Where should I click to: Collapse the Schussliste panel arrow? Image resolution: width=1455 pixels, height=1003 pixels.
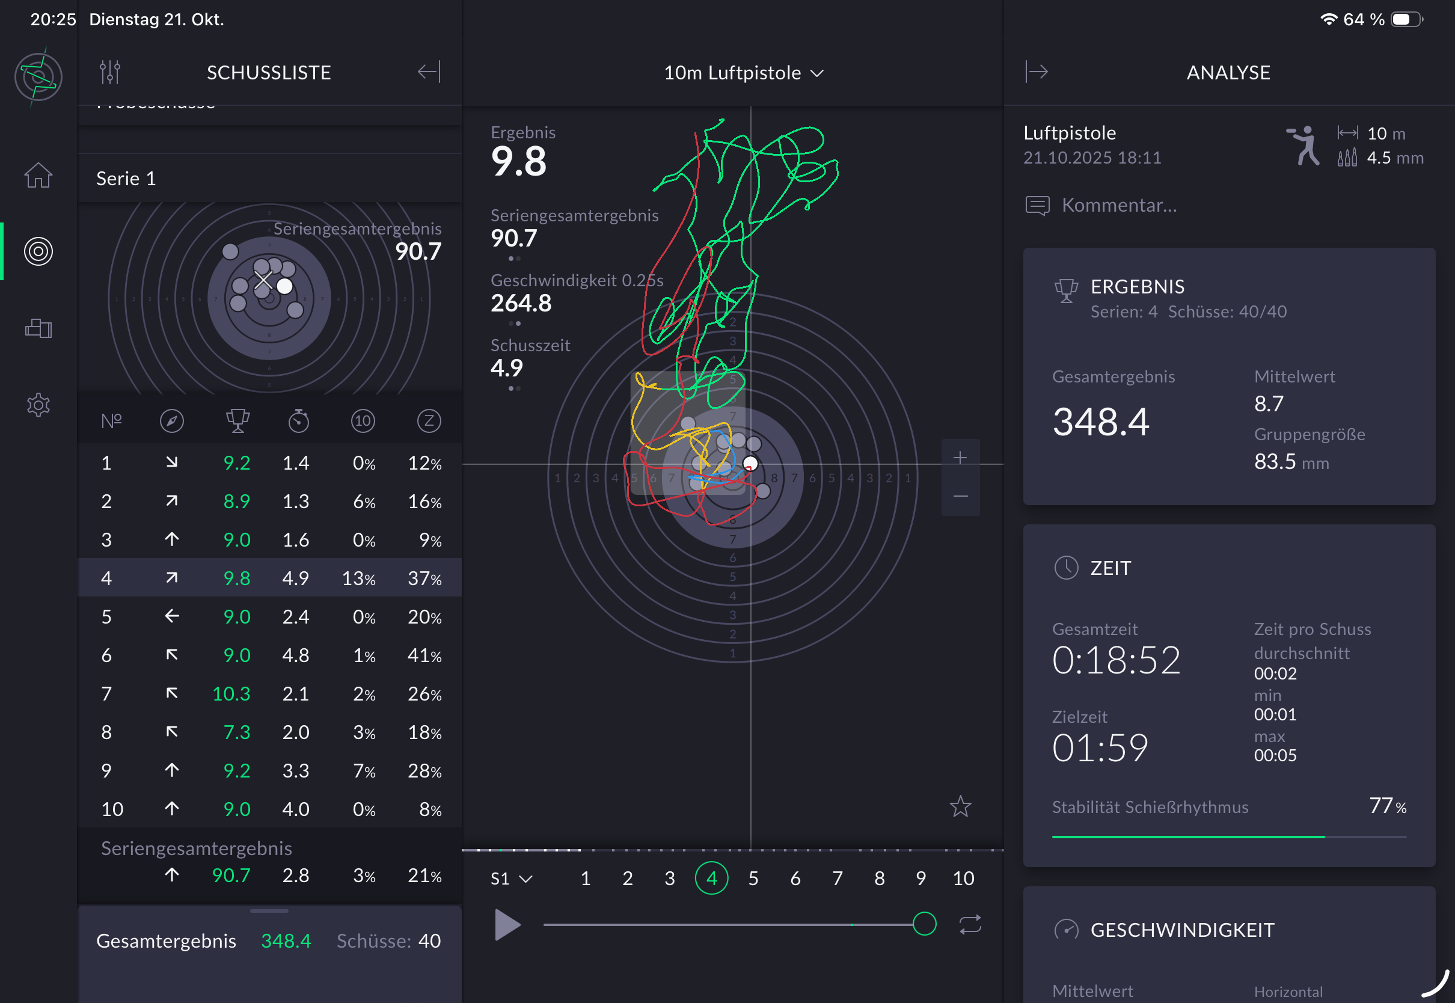point(429,72)
